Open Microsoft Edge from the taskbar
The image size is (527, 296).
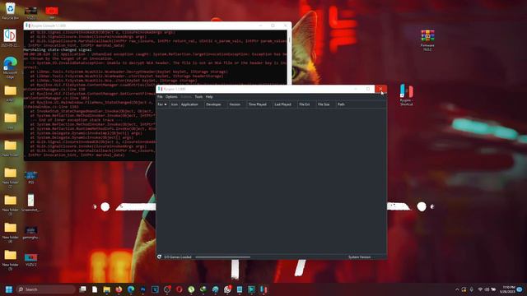pos(131,289)
